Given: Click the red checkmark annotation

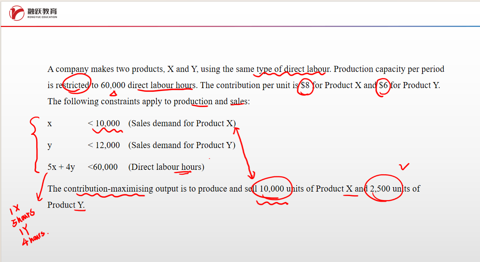Looking at the screenshot, I should [x=404, y=166].
